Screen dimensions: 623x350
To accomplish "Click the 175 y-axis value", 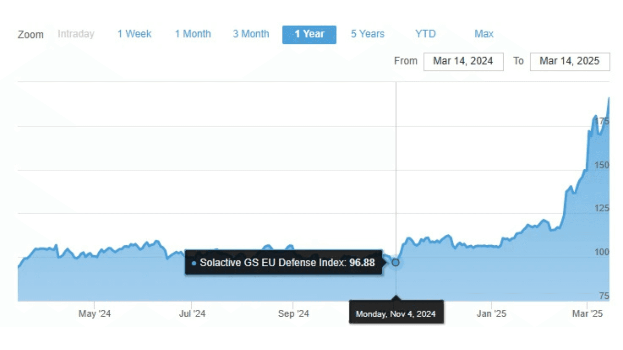I will click(x=602, y=122).
